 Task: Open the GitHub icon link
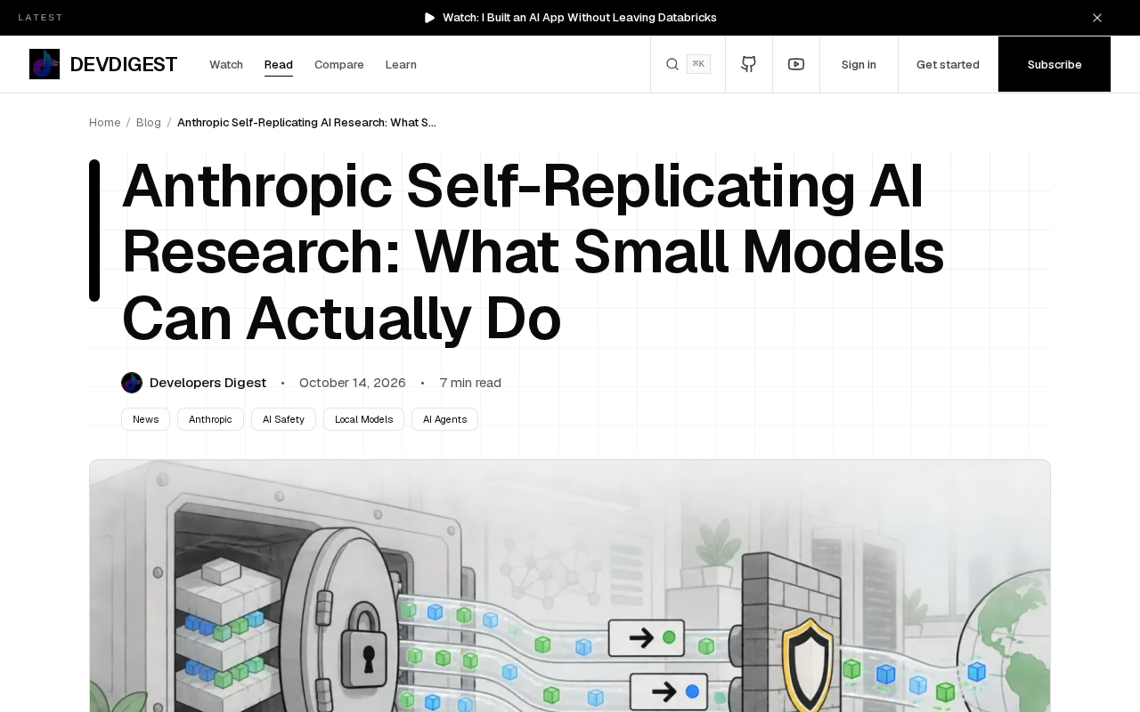click(x=749, y=64)
